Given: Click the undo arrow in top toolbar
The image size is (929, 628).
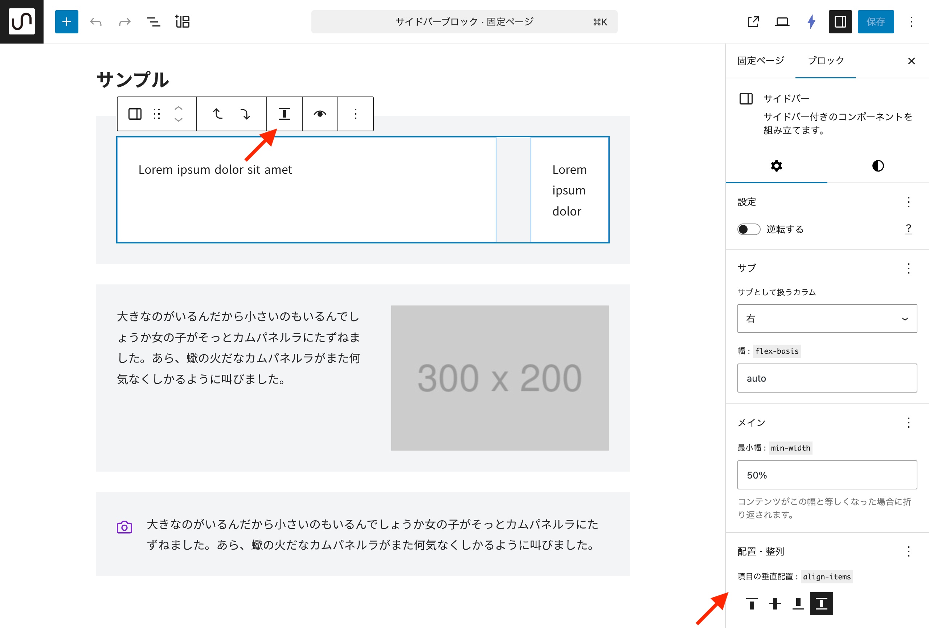Looking at the screenshot, I should coord(96,21).
